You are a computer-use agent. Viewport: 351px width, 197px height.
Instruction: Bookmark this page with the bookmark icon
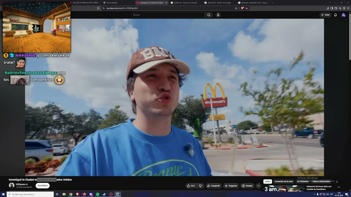tap(98, 8)
